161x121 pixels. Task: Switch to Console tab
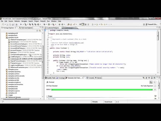coord(90,78)
